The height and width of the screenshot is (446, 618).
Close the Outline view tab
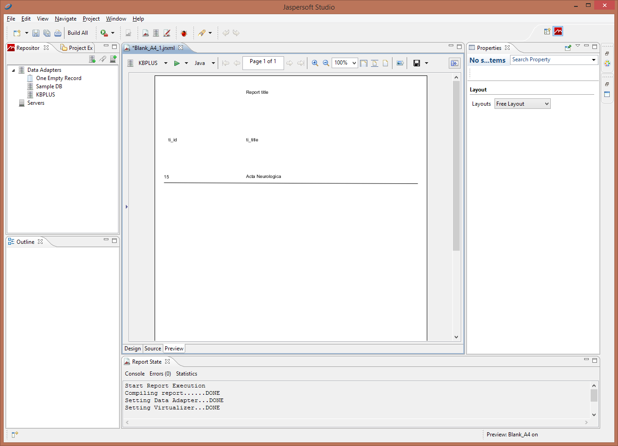coord(40,242)
